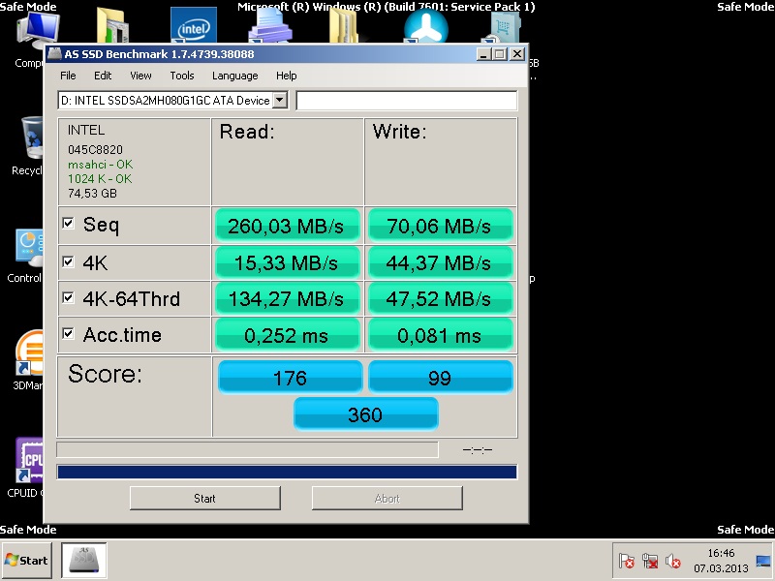The image size is (775, 581).
Task: Click AS SSD Benchmark taskbar button
Action: coord(84,561)
